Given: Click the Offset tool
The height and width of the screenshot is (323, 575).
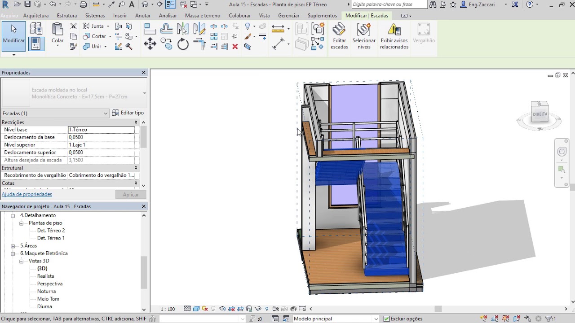Looking at the screenshot, I should pos(166,29).
